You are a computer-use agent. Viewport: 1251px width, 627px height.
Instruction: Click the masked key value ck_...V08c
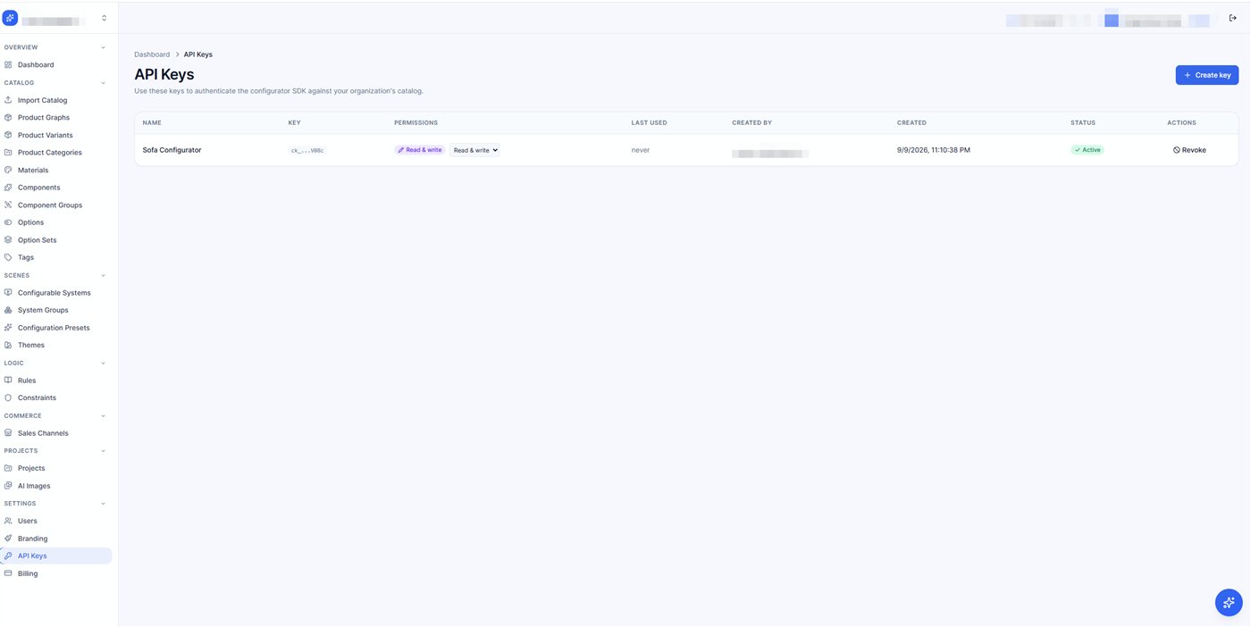[307, 150]
